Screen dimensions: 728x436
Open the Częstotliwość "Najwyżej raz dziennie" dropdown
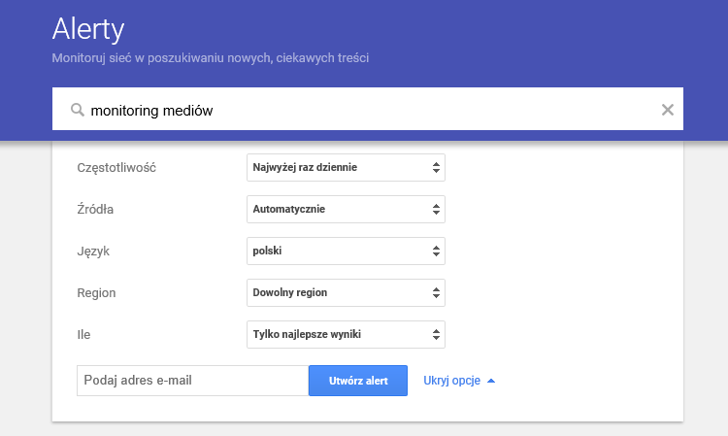346,168
